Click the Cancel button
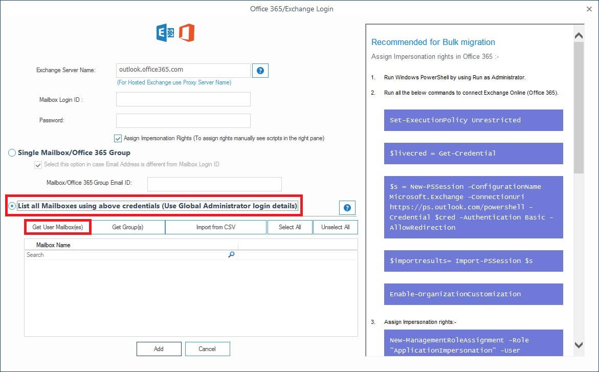Screen dimensions: 599x372 [x=208, y=348]
